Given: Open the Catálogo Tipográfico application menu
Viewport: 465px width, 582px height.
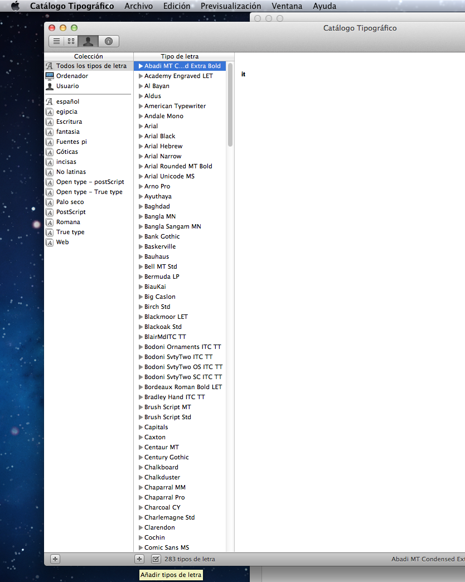Looking at the screenshot, I should pos(72,6).
